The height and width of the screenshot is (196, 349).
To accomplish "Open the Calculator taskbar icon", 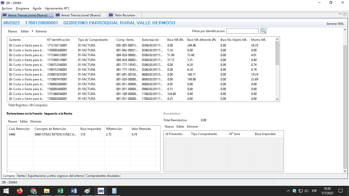I will (x=114, y=191).
